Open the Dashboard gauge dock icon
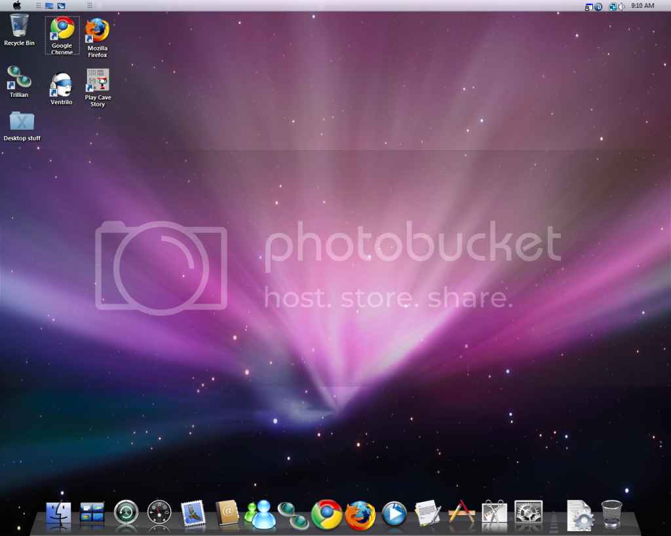 pos(159,512)
